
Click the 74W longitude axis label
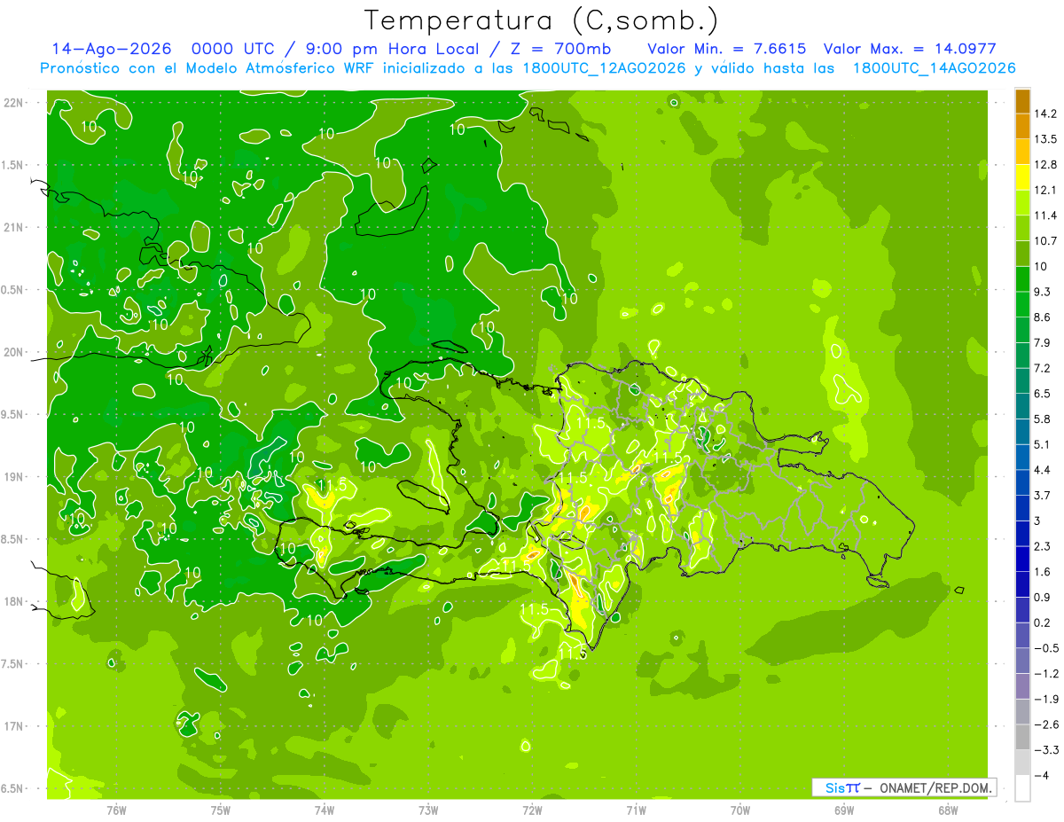click(325, 810)
